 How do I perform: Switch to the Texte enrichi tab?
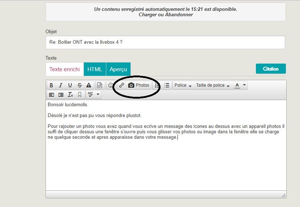click(x=65, y=69)
